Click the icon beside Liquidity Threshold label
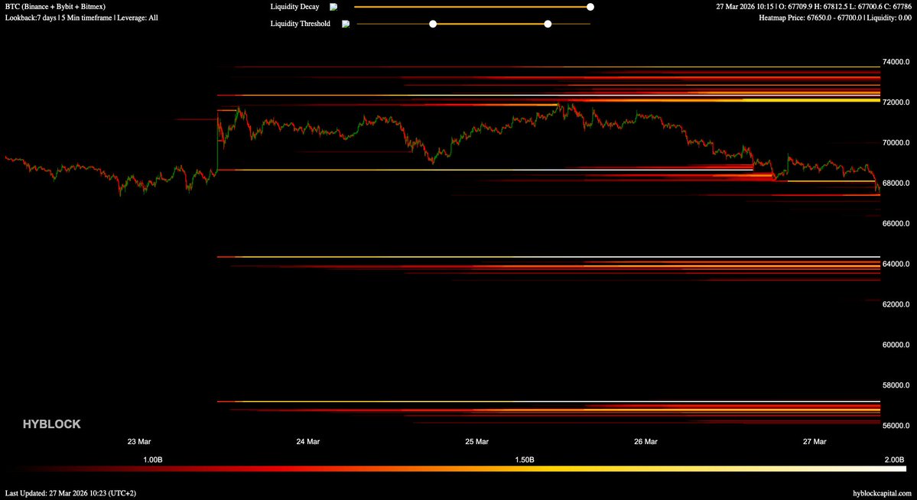The height and width of the screenshot is (500, 917). click(346, 23)
